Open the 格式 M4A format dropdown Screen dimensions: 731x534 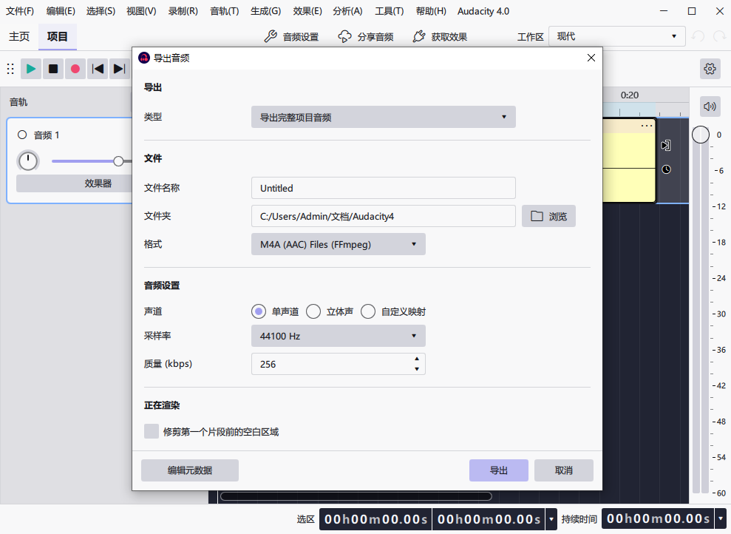pyautogui.click(x=338, y=244)
